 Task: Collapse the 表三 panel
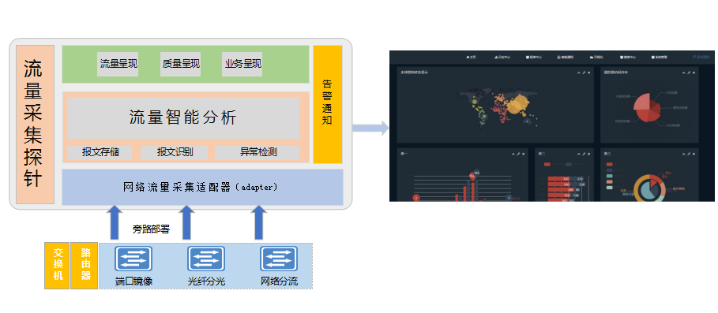coord(683,154)
